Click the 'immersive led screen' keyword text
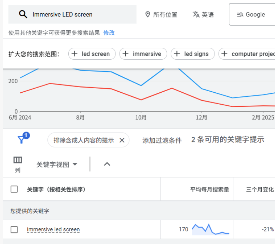Viewport: 275px width, 244px height. [53, 229]
